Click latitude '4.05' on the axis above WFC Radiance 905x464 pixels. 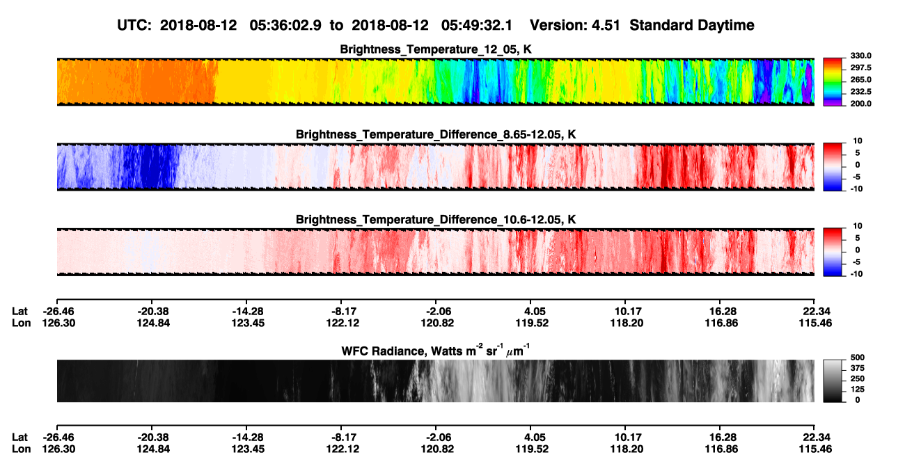[x=530, y=311]
